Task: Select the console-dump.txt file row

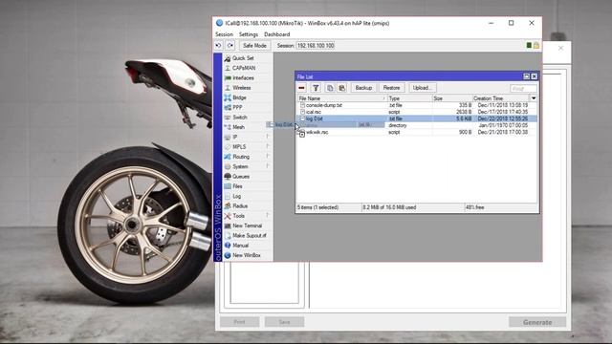Action: tap(417, 105)
